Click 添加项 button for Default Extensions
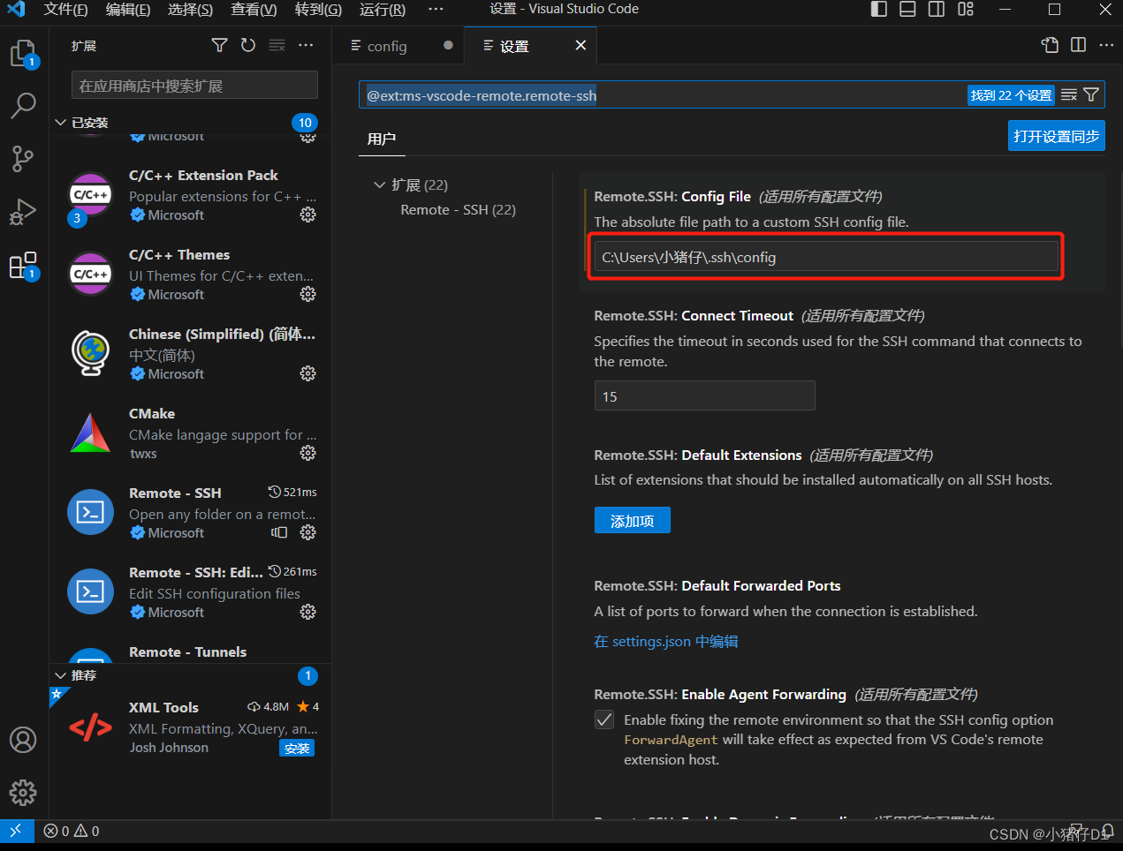 633,521
